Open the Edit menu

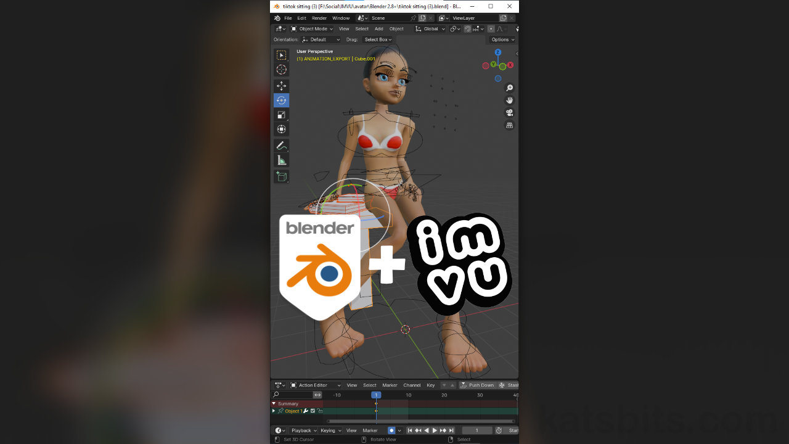point(301,18)
